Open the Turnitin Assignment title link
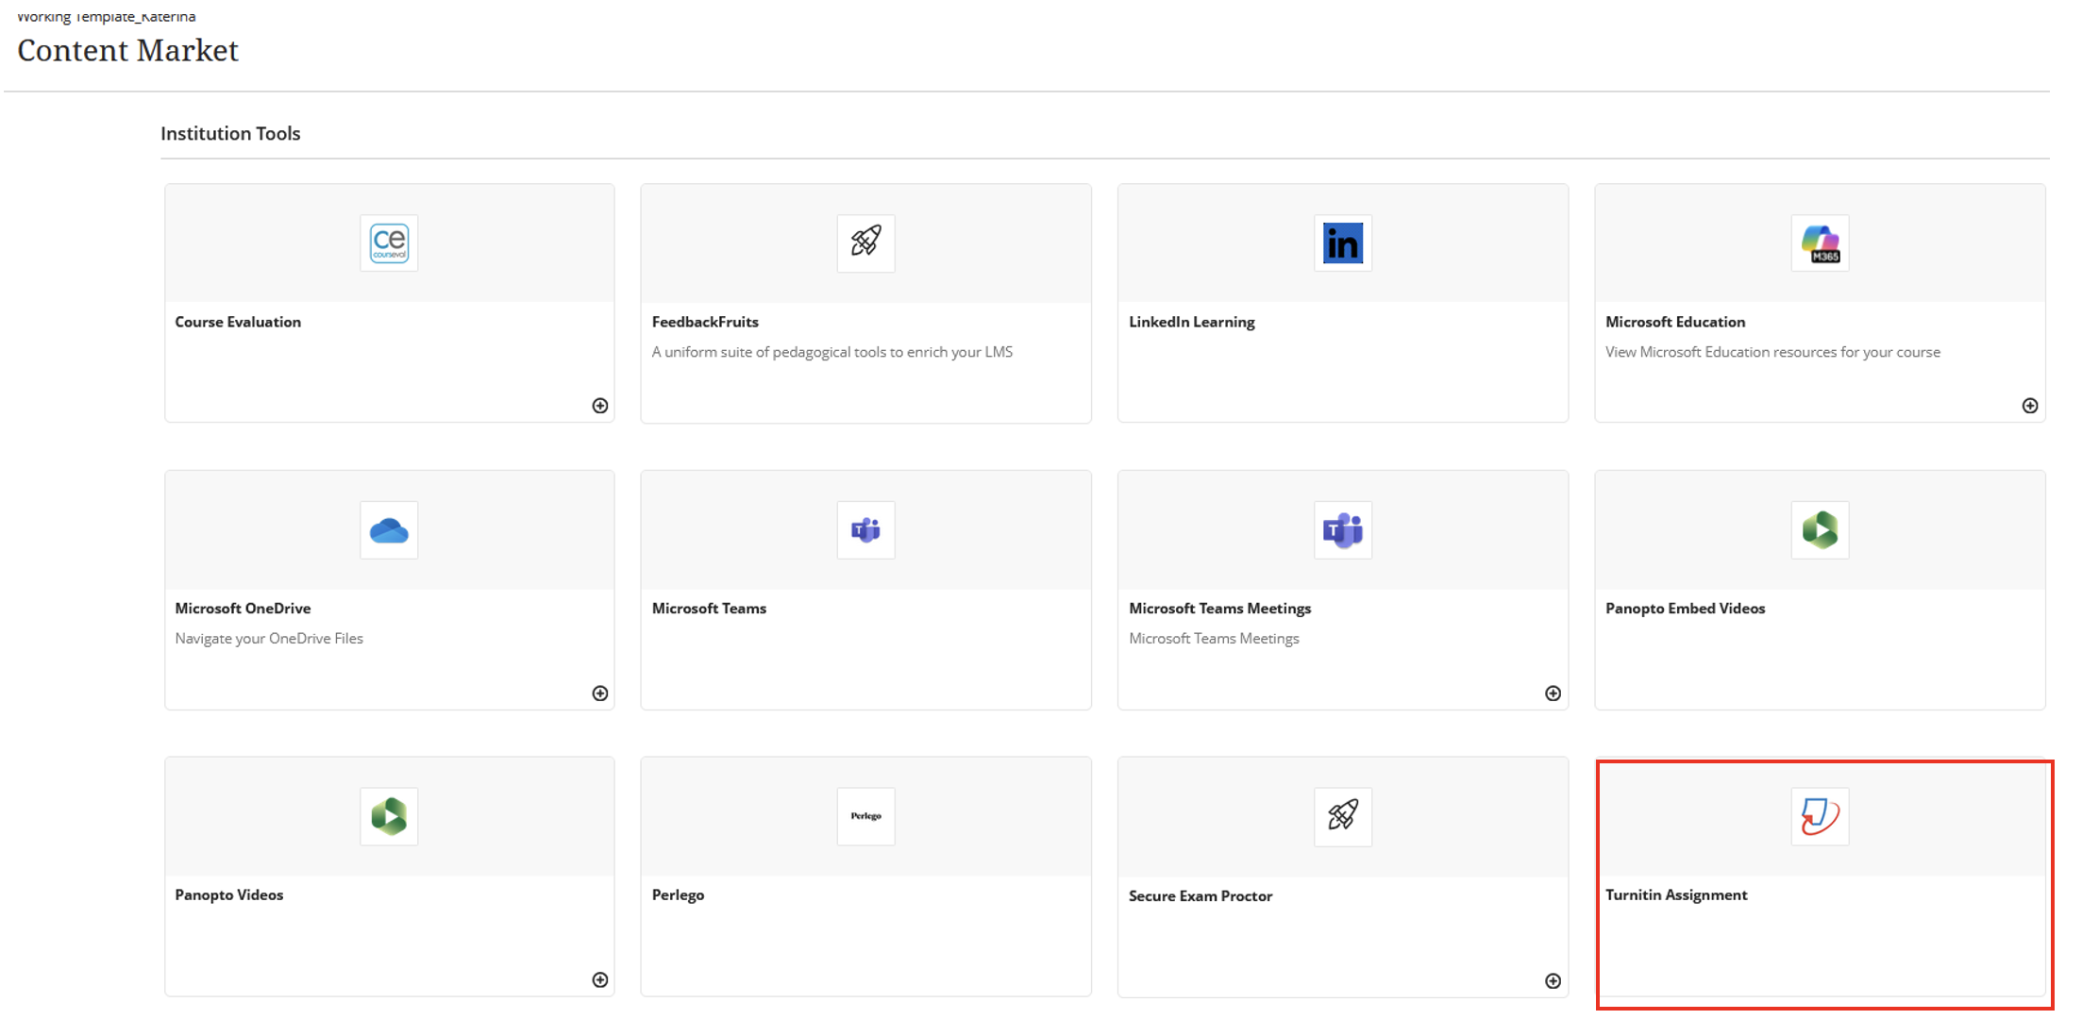The height and width of the screenshot is (1036, 2082). tap(1676, 894)
